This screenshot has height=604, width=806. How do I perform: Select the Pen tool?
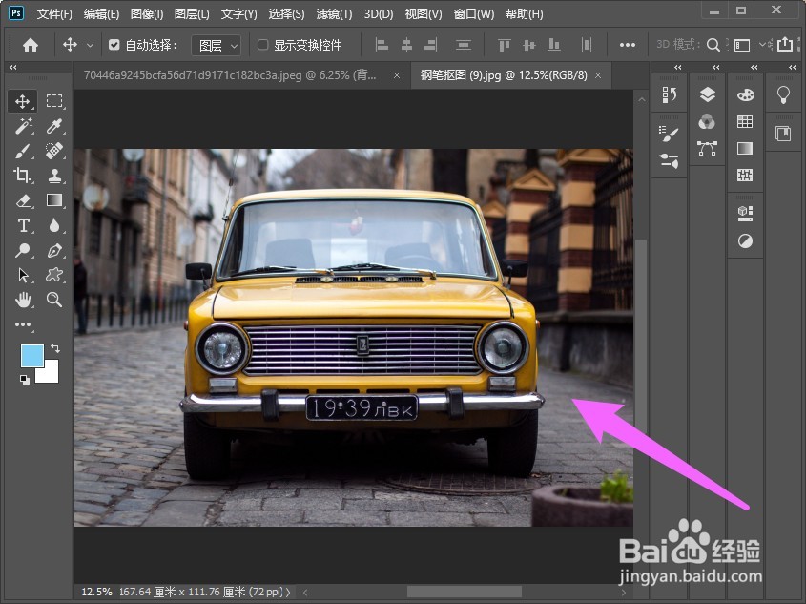(x=54, y=250)
